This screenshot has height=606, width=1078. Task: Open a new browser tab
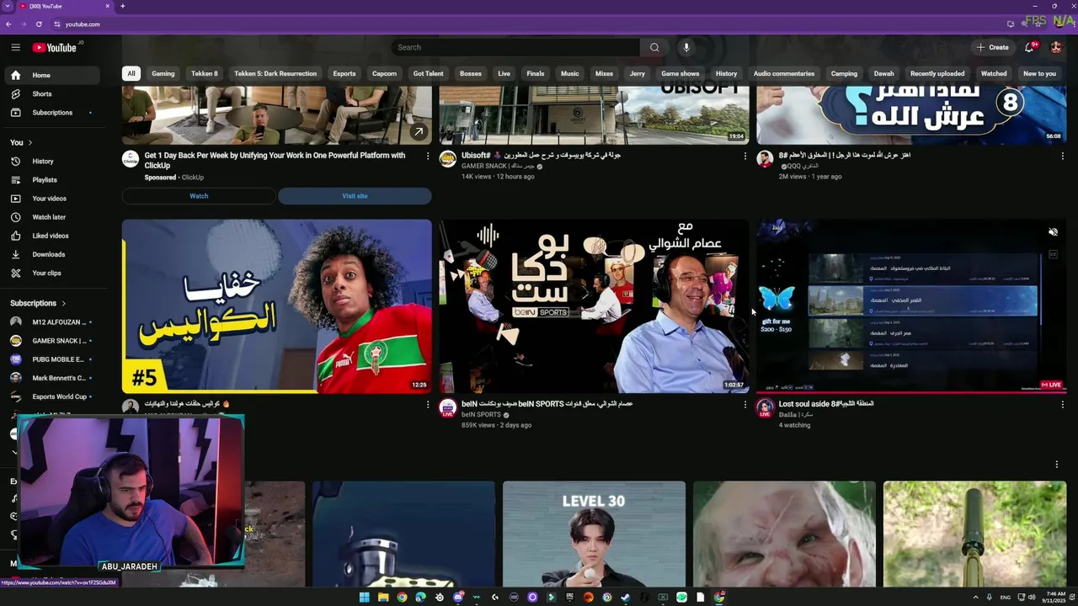[122, 6]
